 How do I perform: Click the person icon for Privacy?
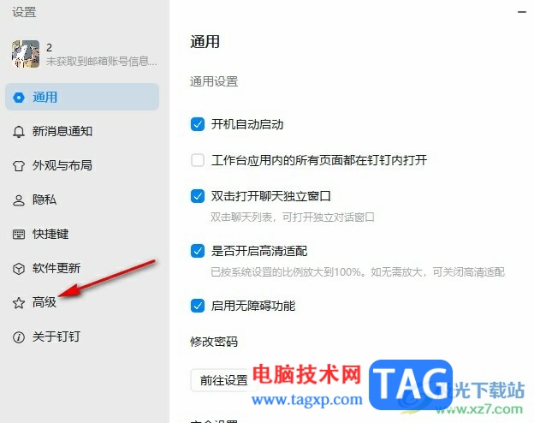(x=19, y=200)
